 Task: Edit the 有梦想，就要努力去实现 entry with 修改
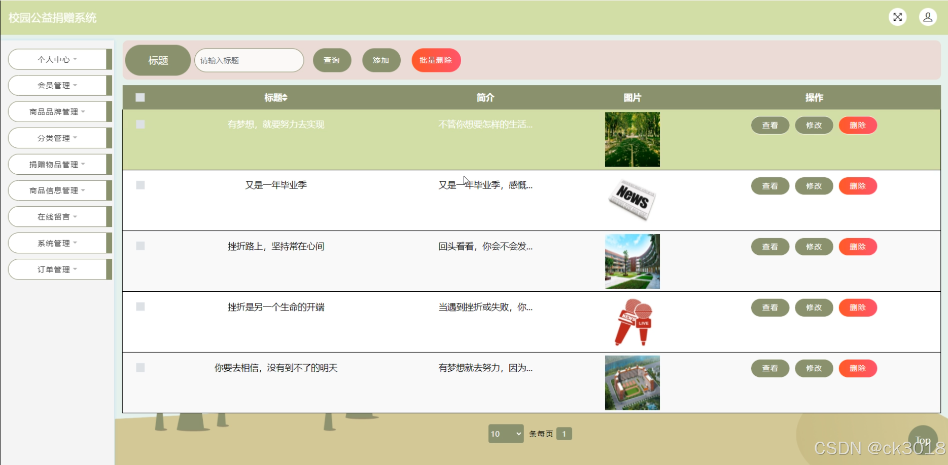(814, 125)
